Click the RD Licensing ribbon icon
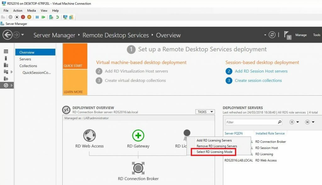This screenshot has width=322, height=185. pyautogui.click(x=186, y=135)
